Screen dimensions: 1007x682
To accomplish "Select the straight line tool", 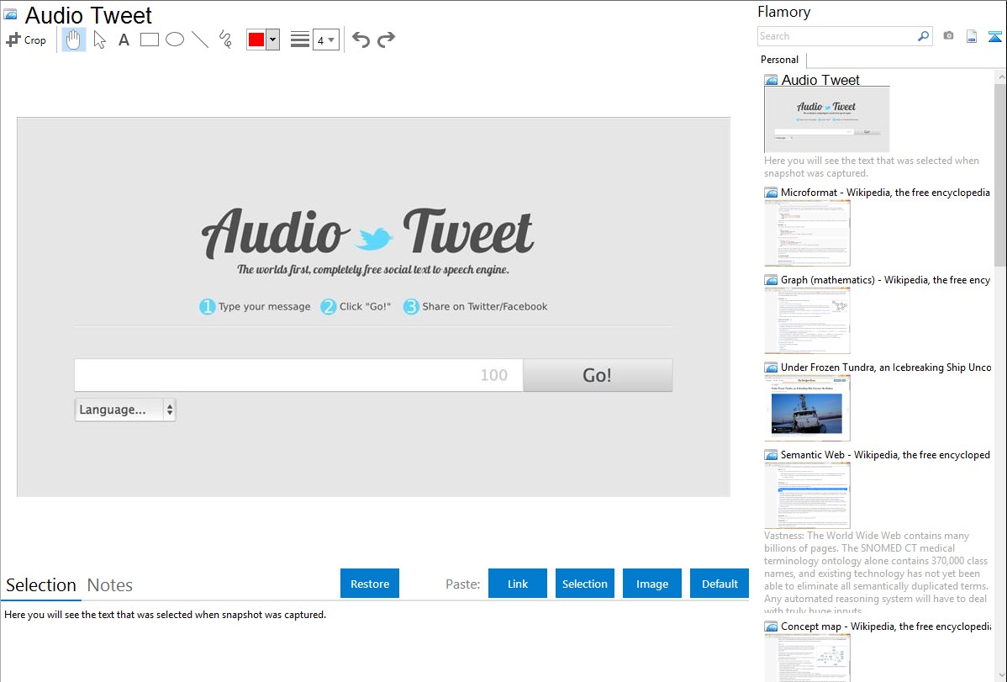I will point(200,40).
